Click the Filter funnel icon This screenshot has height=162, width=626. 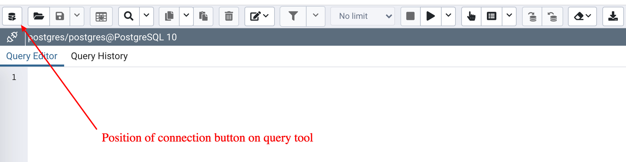point(293,16)
